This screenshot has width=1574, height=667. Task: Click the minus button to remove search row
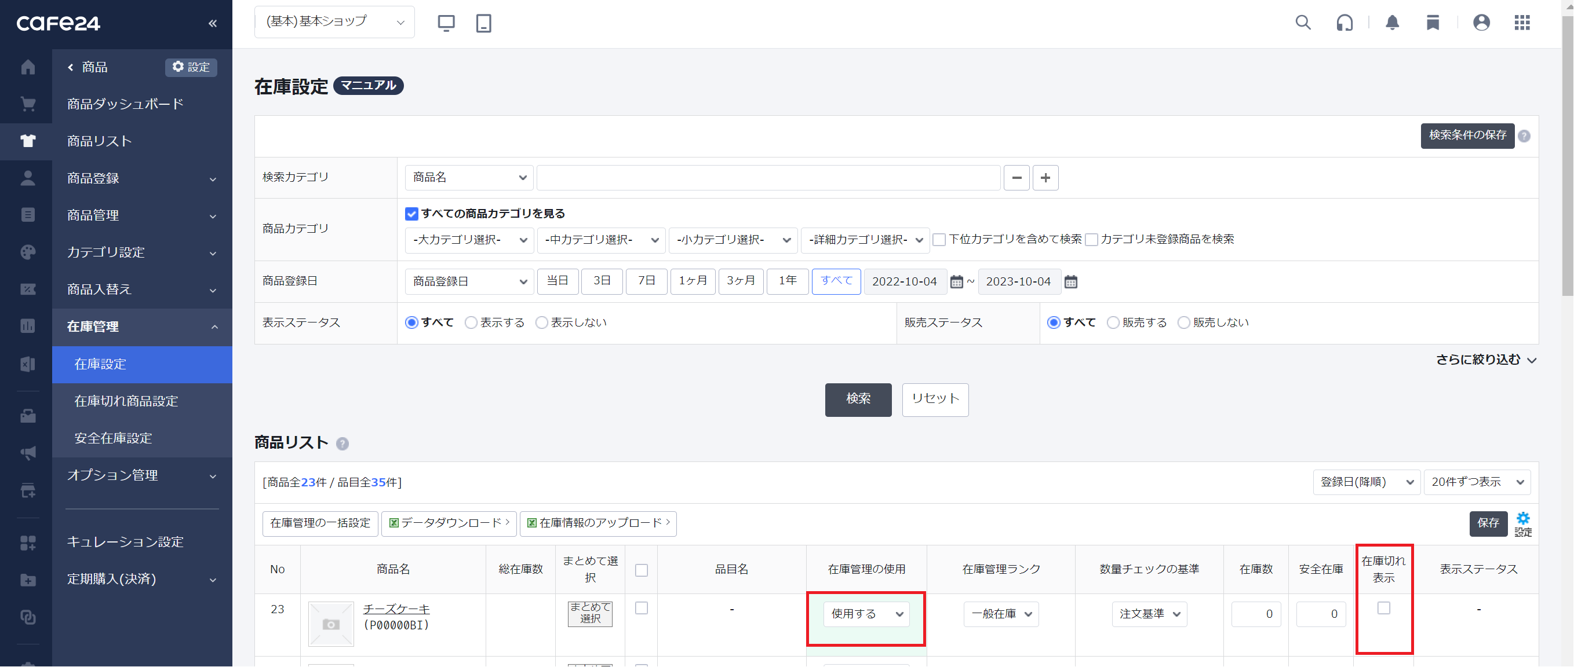(1016, 178)
